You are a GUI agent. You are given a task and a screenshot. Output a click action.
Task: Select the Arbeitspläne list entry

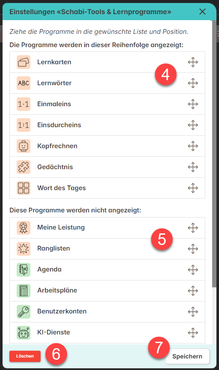(x=107, y=291)
